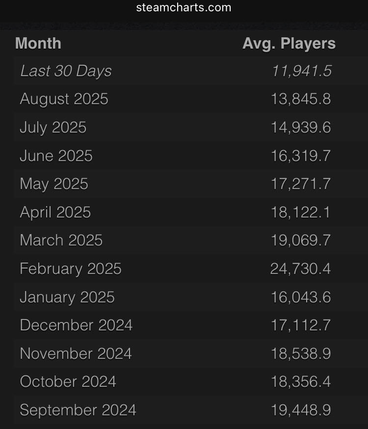368x429 pixels.
Task: Click the 18,122.1 value for April
Action: point(300,212)
